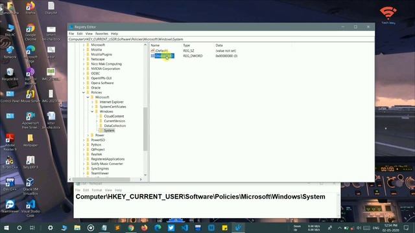The width and height of the screenshot is (415, 233).
Task: Select Apowersoft Free Screen desktop shortcut
Action: click(x=30, y=120)
